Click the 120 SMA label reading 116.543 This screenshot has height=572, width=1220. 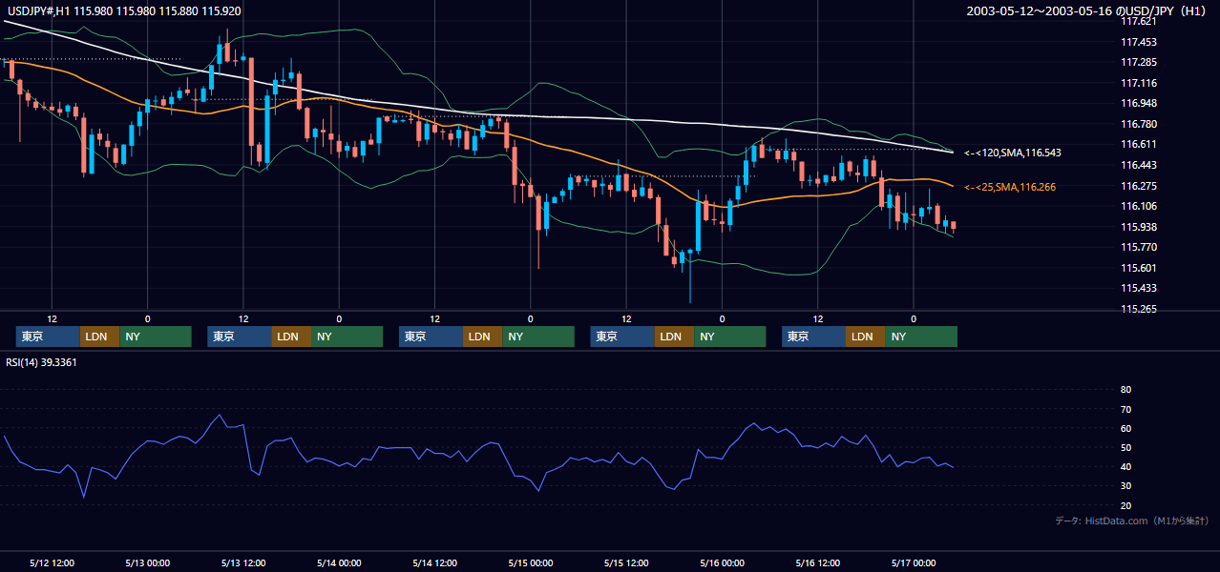[x=1012, y=153]
